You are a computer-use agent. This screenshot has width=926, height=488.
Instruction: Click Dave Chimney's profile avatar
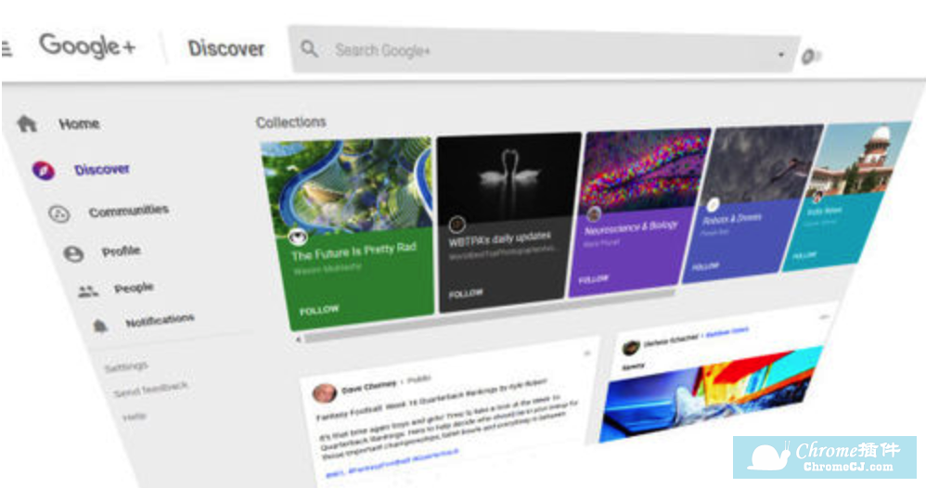[324, 392]
